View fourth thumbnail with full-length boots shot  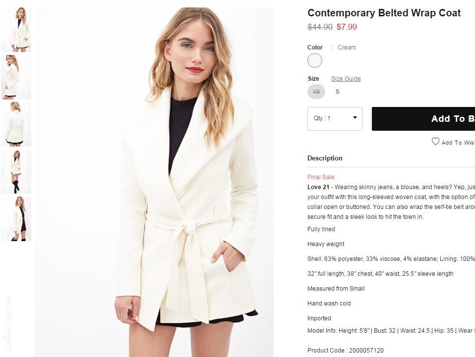click(16, 171)
